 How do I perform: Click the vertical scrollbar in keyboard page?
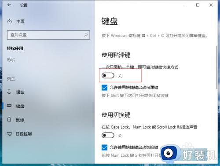217,67
